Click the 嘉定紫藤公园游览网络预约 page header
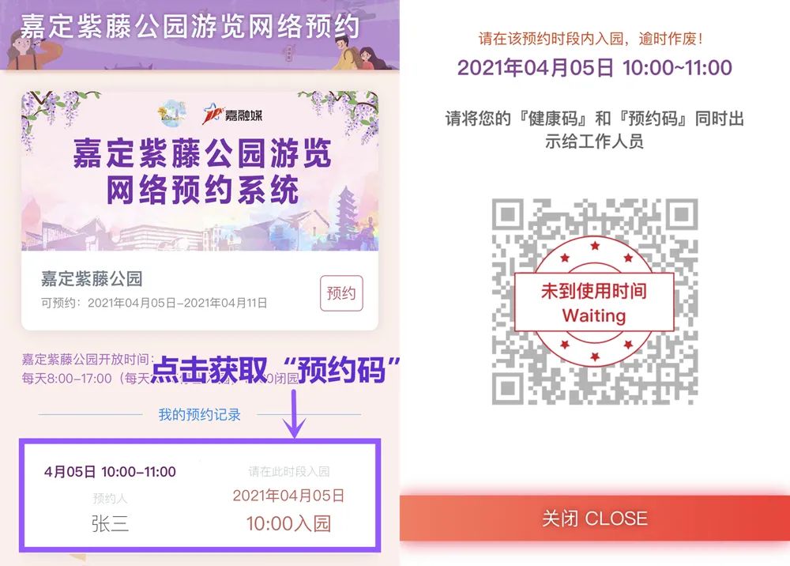The width and height of the screenshot is (790, 566). click(x=190, y=26)
